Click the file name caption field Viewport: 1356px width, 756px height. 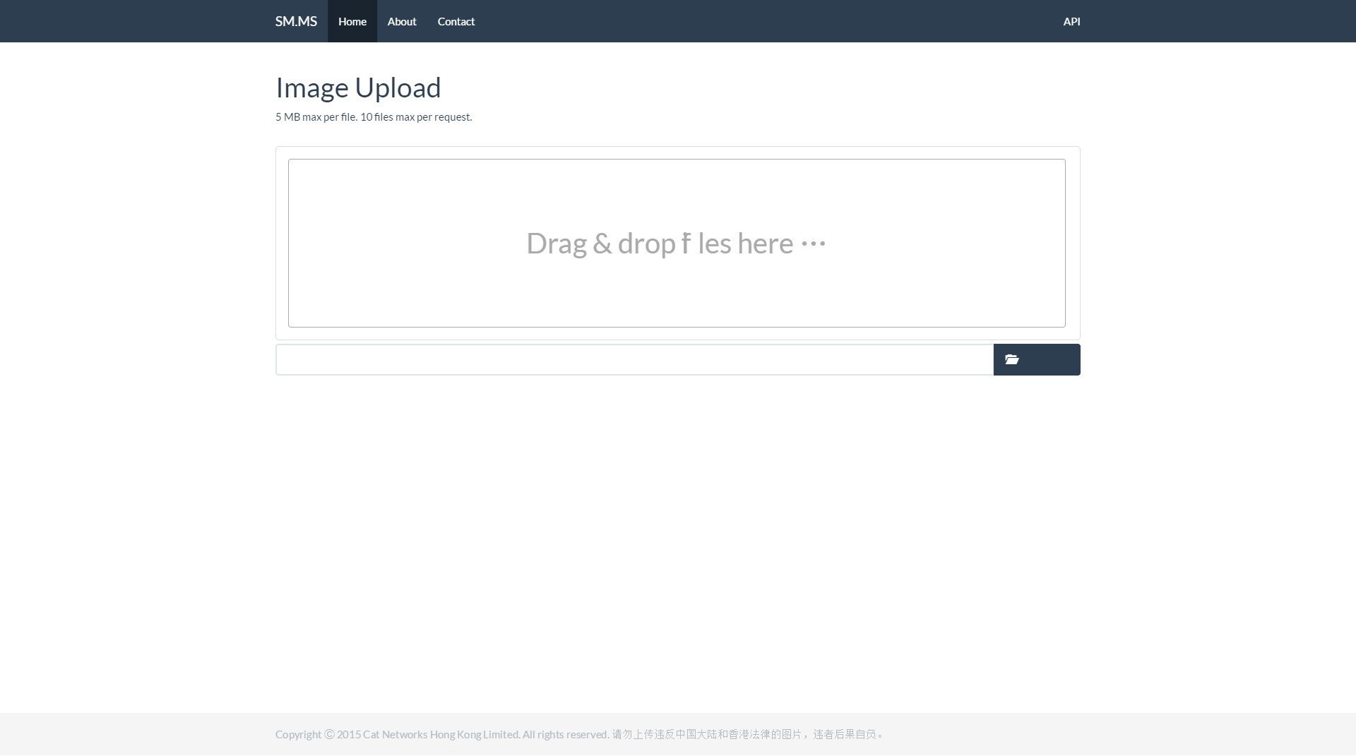[x=634, y=360]
